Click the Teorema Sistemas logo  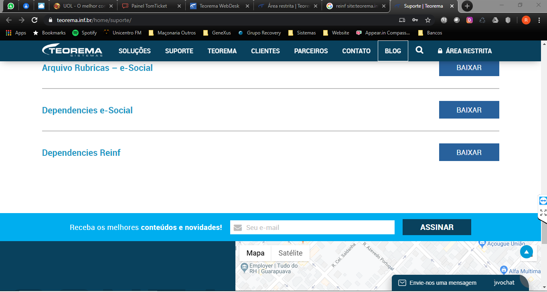pos(72,50)
